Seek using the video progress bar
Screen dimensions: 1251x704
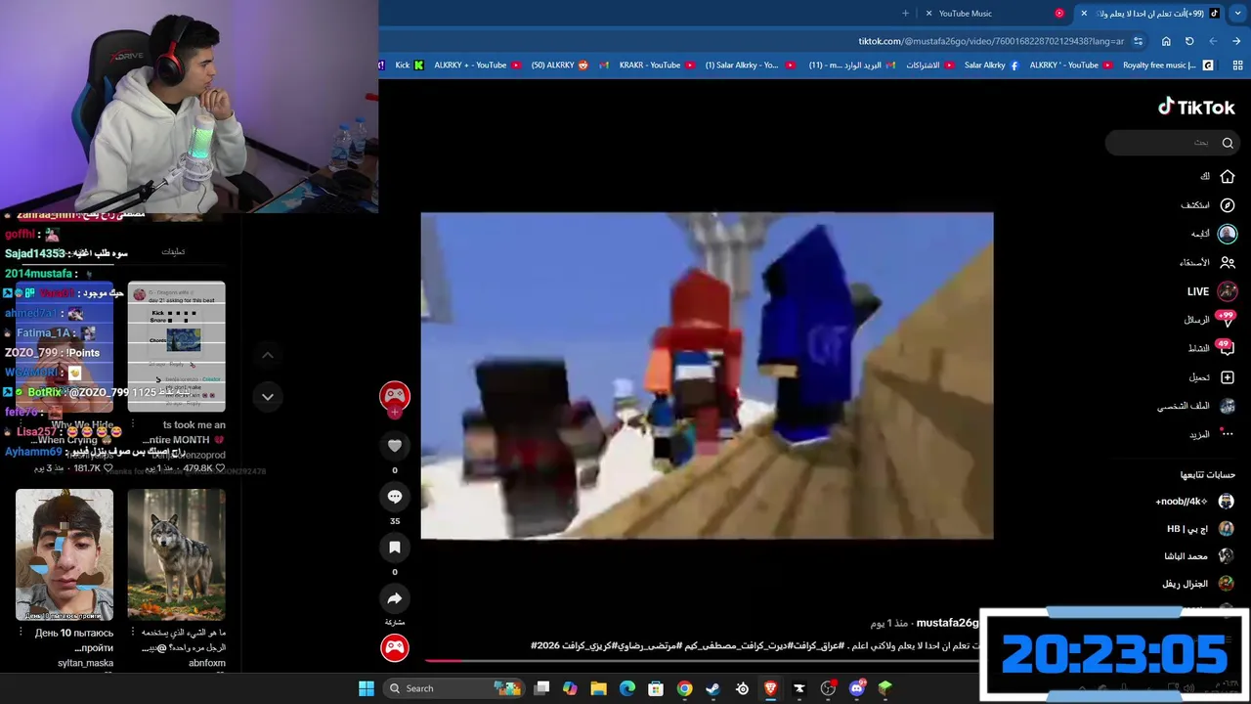702,660
